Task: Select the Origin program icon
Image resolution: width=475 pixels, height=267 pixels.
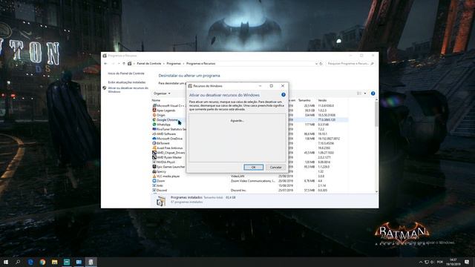Action: click(154, 115)
